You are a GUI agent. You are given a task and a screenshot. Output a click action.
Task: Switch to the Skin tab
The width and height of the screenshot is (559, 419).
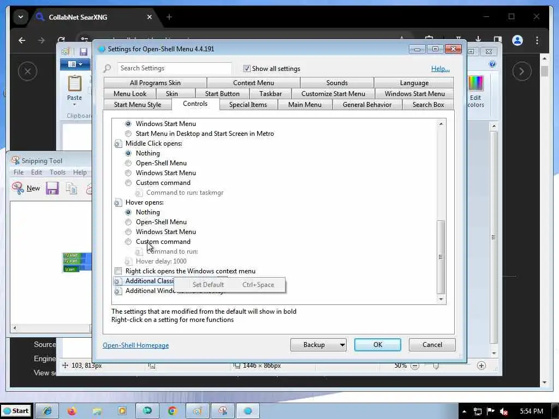point(171,94)
